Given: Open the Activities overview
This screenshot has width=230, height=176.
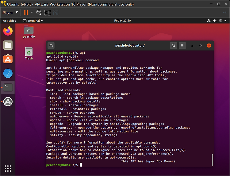Looking at the screenshot, I should 10,21.
